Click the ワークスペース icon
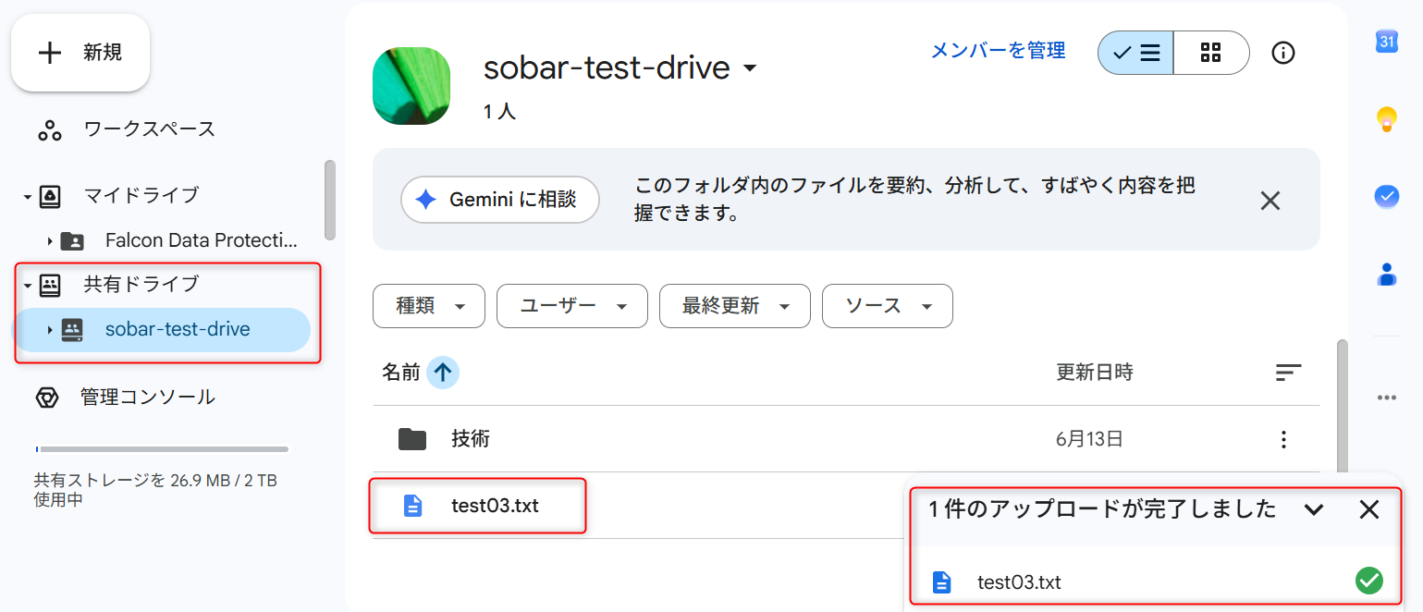The width and height of the screenshot is (1423, 612). pos(49,130)
